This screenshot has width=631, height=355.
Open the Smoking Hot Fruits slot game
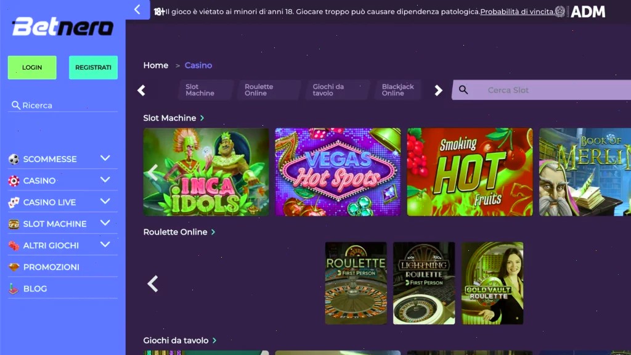tap(470, 172)
